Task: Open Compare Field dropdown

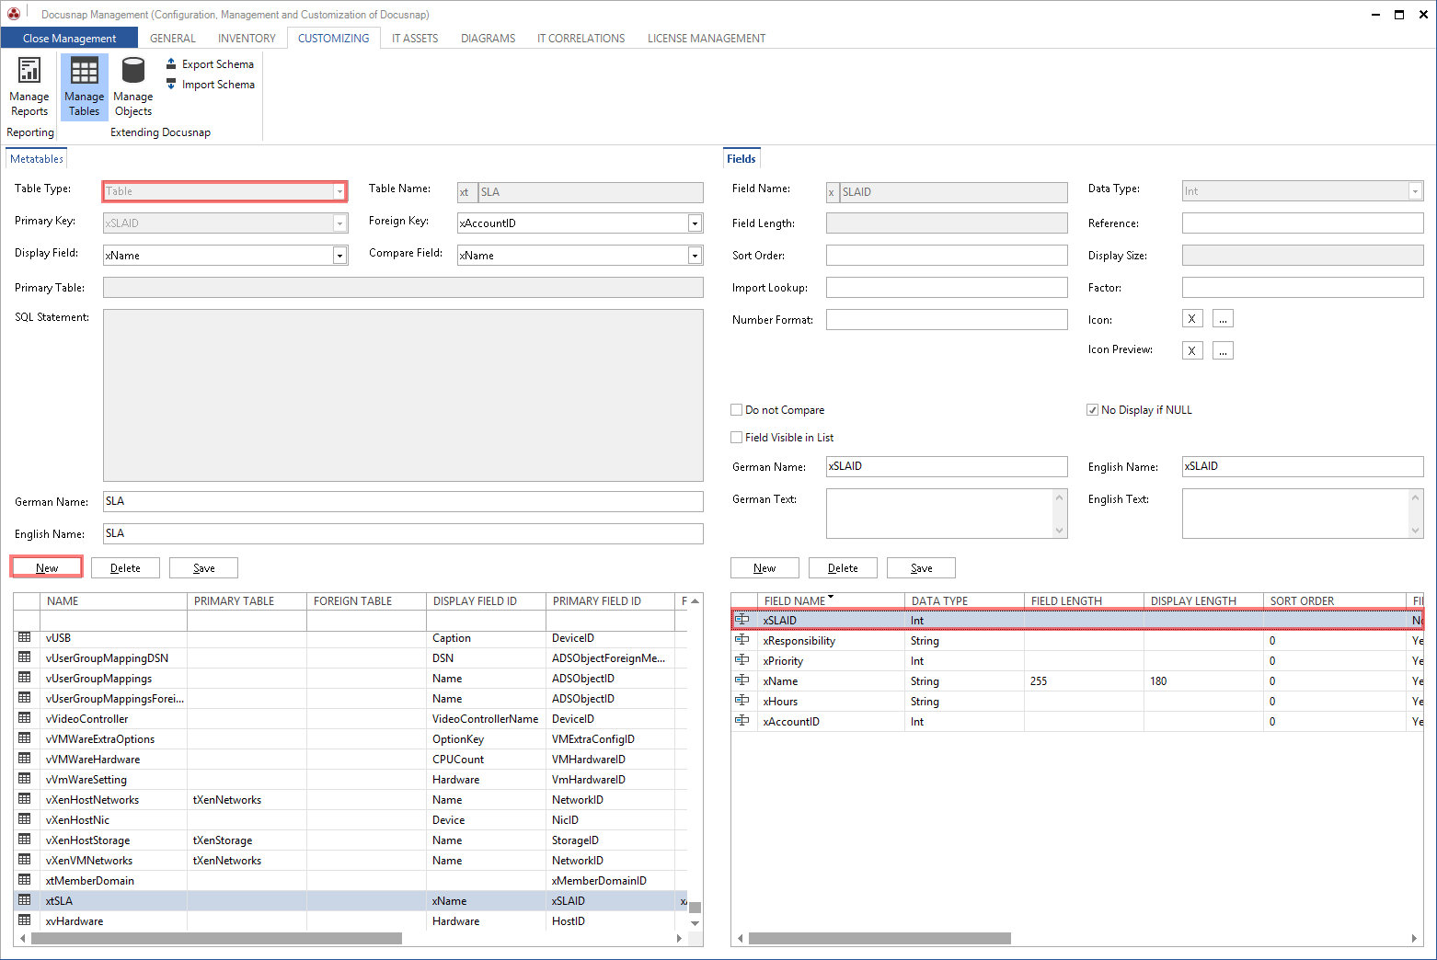Action: pyautogui.click(x=695, y=256)
